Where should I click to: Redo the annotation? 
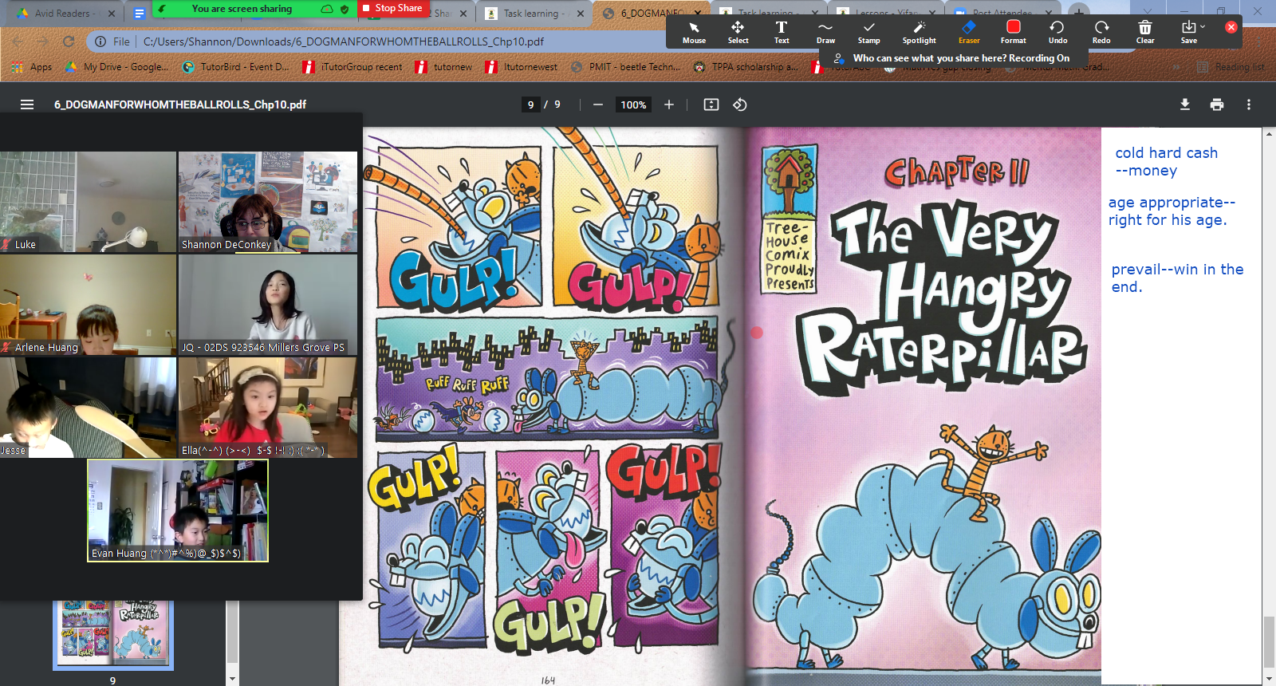pyautogui.click(x=1101, y=33)
